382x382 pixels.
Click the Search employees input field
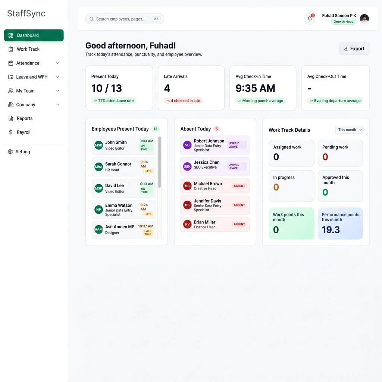coord(125,19)
